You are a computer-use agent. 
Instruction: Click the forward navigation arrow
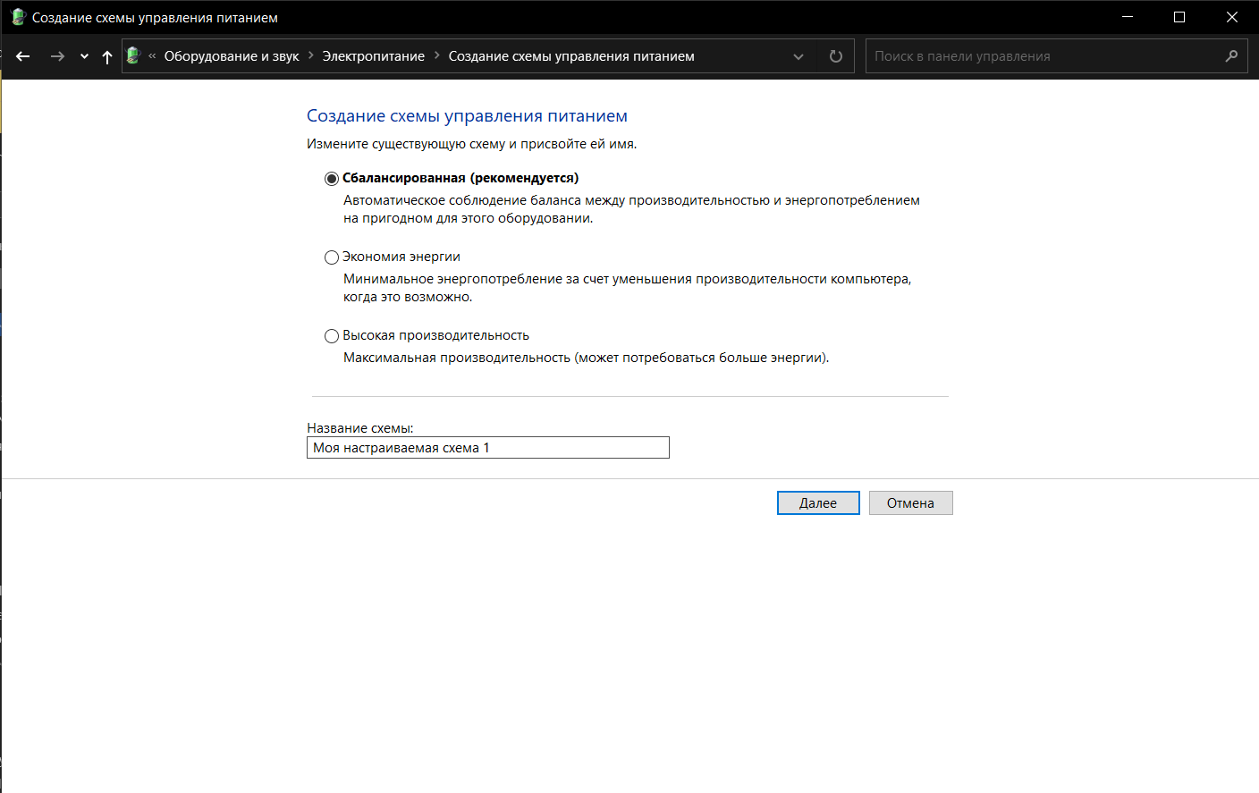click(x=57, y=56)
